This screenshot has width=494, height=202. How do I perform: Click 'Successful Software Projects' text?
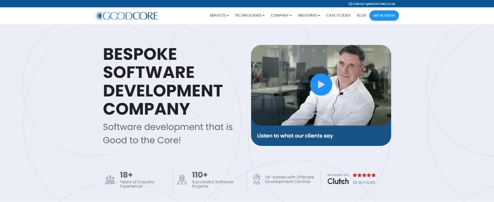[212, 184]
